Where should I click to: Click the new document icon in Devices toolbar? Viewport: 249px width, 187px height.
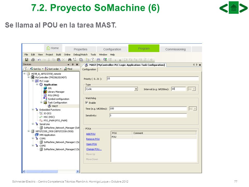(x=25, y=69)
